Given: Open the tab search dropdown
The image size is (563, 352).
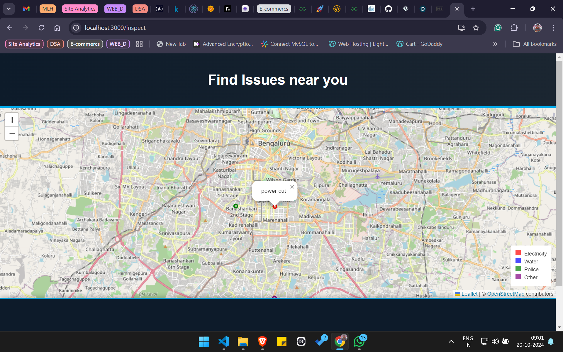Looking at the screenshot, I should point(9,9).
